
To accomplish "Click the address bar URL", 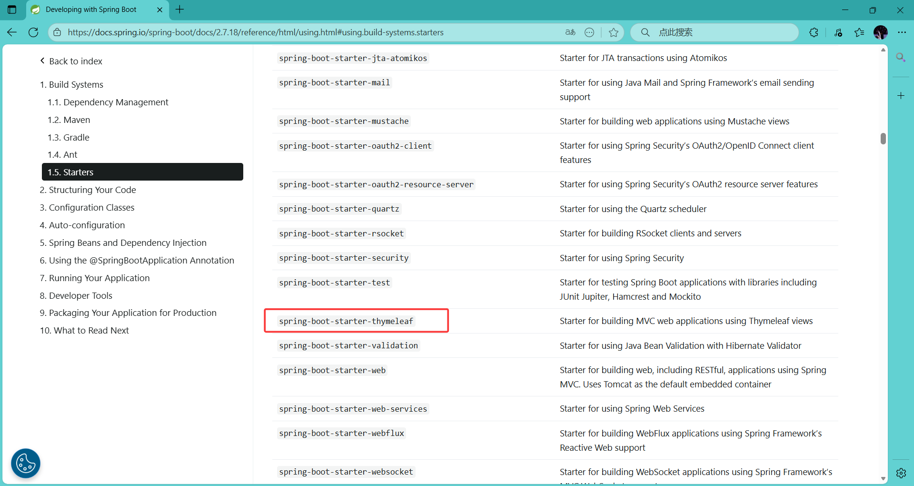I will [x=256, y=32].
